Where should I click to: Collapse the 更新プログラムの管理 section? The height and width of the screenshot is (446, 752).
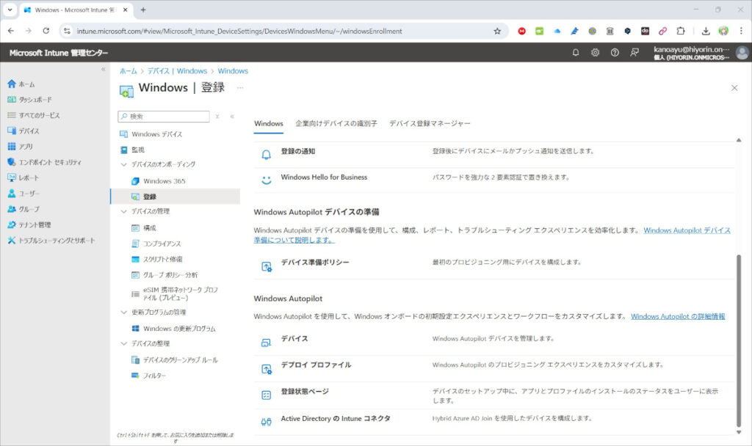tap(123, 312)
